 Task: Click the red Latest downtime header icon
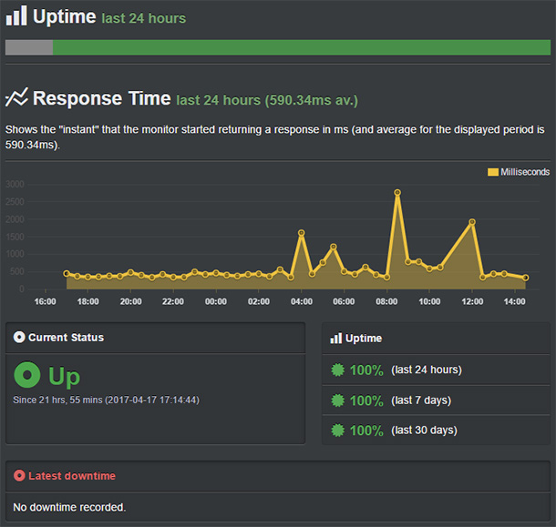[19, 476]
